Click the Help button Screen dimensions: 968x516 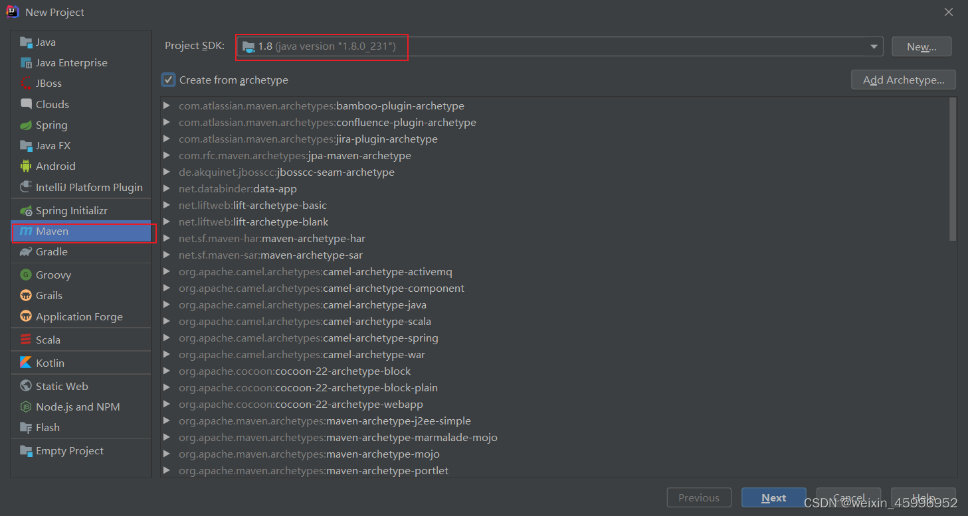[923, 497]
